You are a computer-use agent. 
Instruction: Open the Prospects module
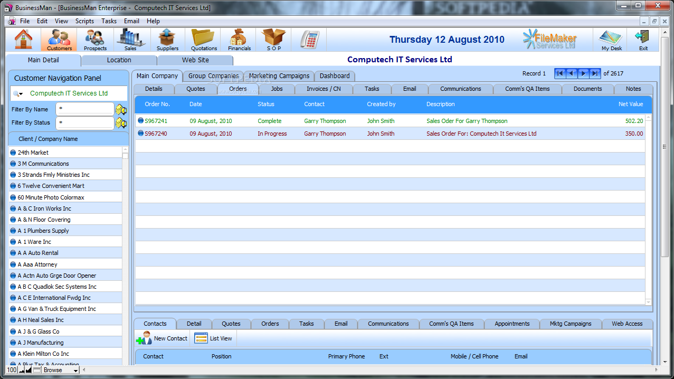95,40
